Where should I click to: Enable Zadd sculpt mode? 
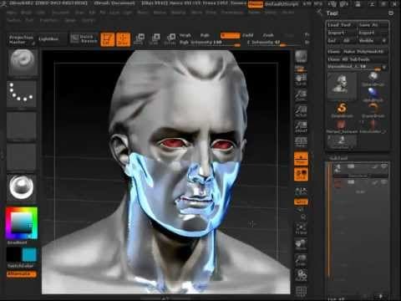coord(247,35)
